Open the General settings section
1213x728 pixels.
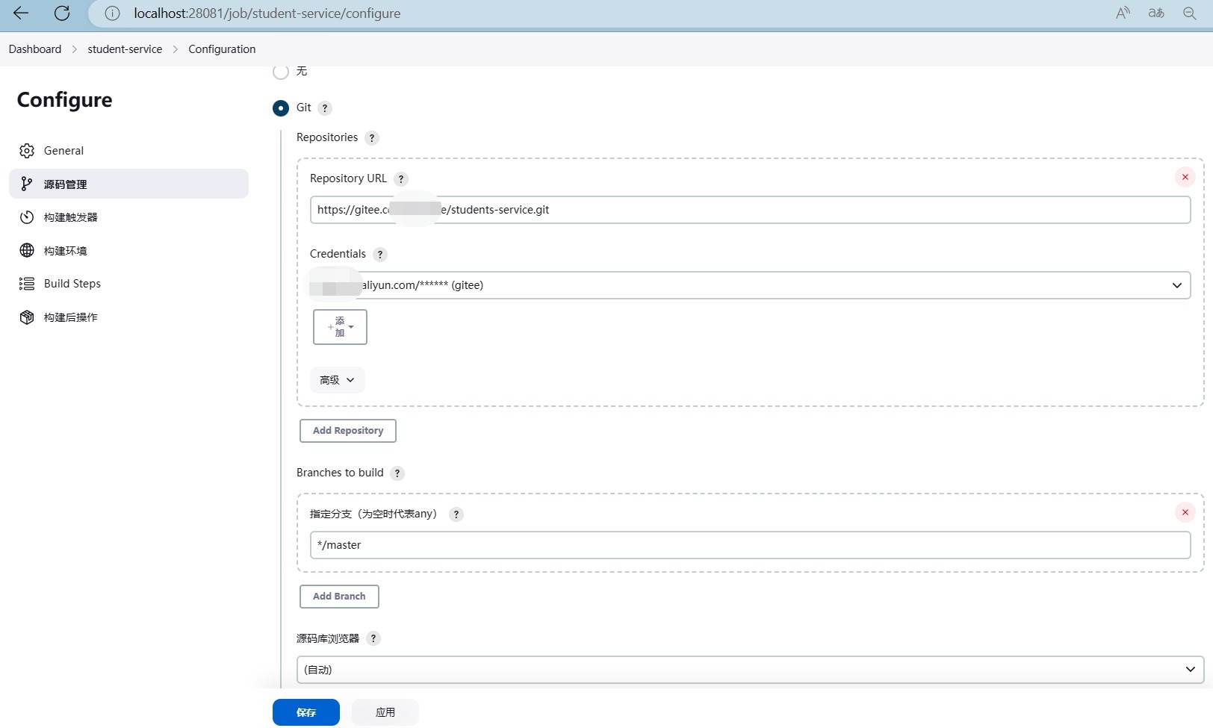tap(63, 150)
